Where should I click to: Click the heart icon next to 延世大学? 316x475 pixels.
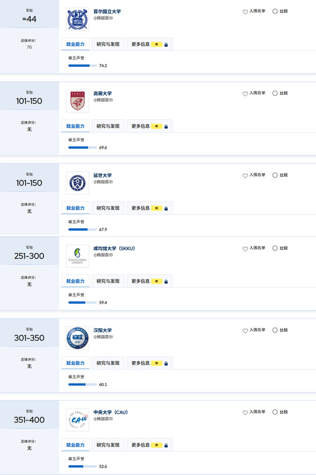coord(245,176)
